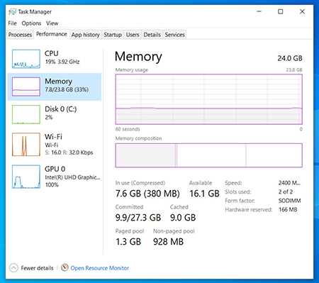Select the CPU usage thumbnail graph
This screenshot has height=283, width=319.
click(x=26, y=59)
